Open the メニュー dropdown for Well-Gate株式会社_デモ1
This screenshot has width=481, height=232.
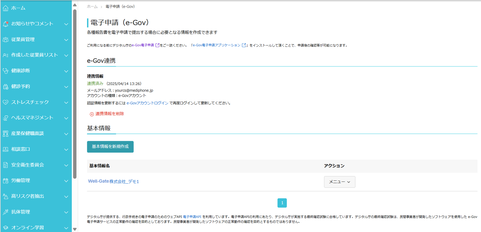click(x=340, y=182)
